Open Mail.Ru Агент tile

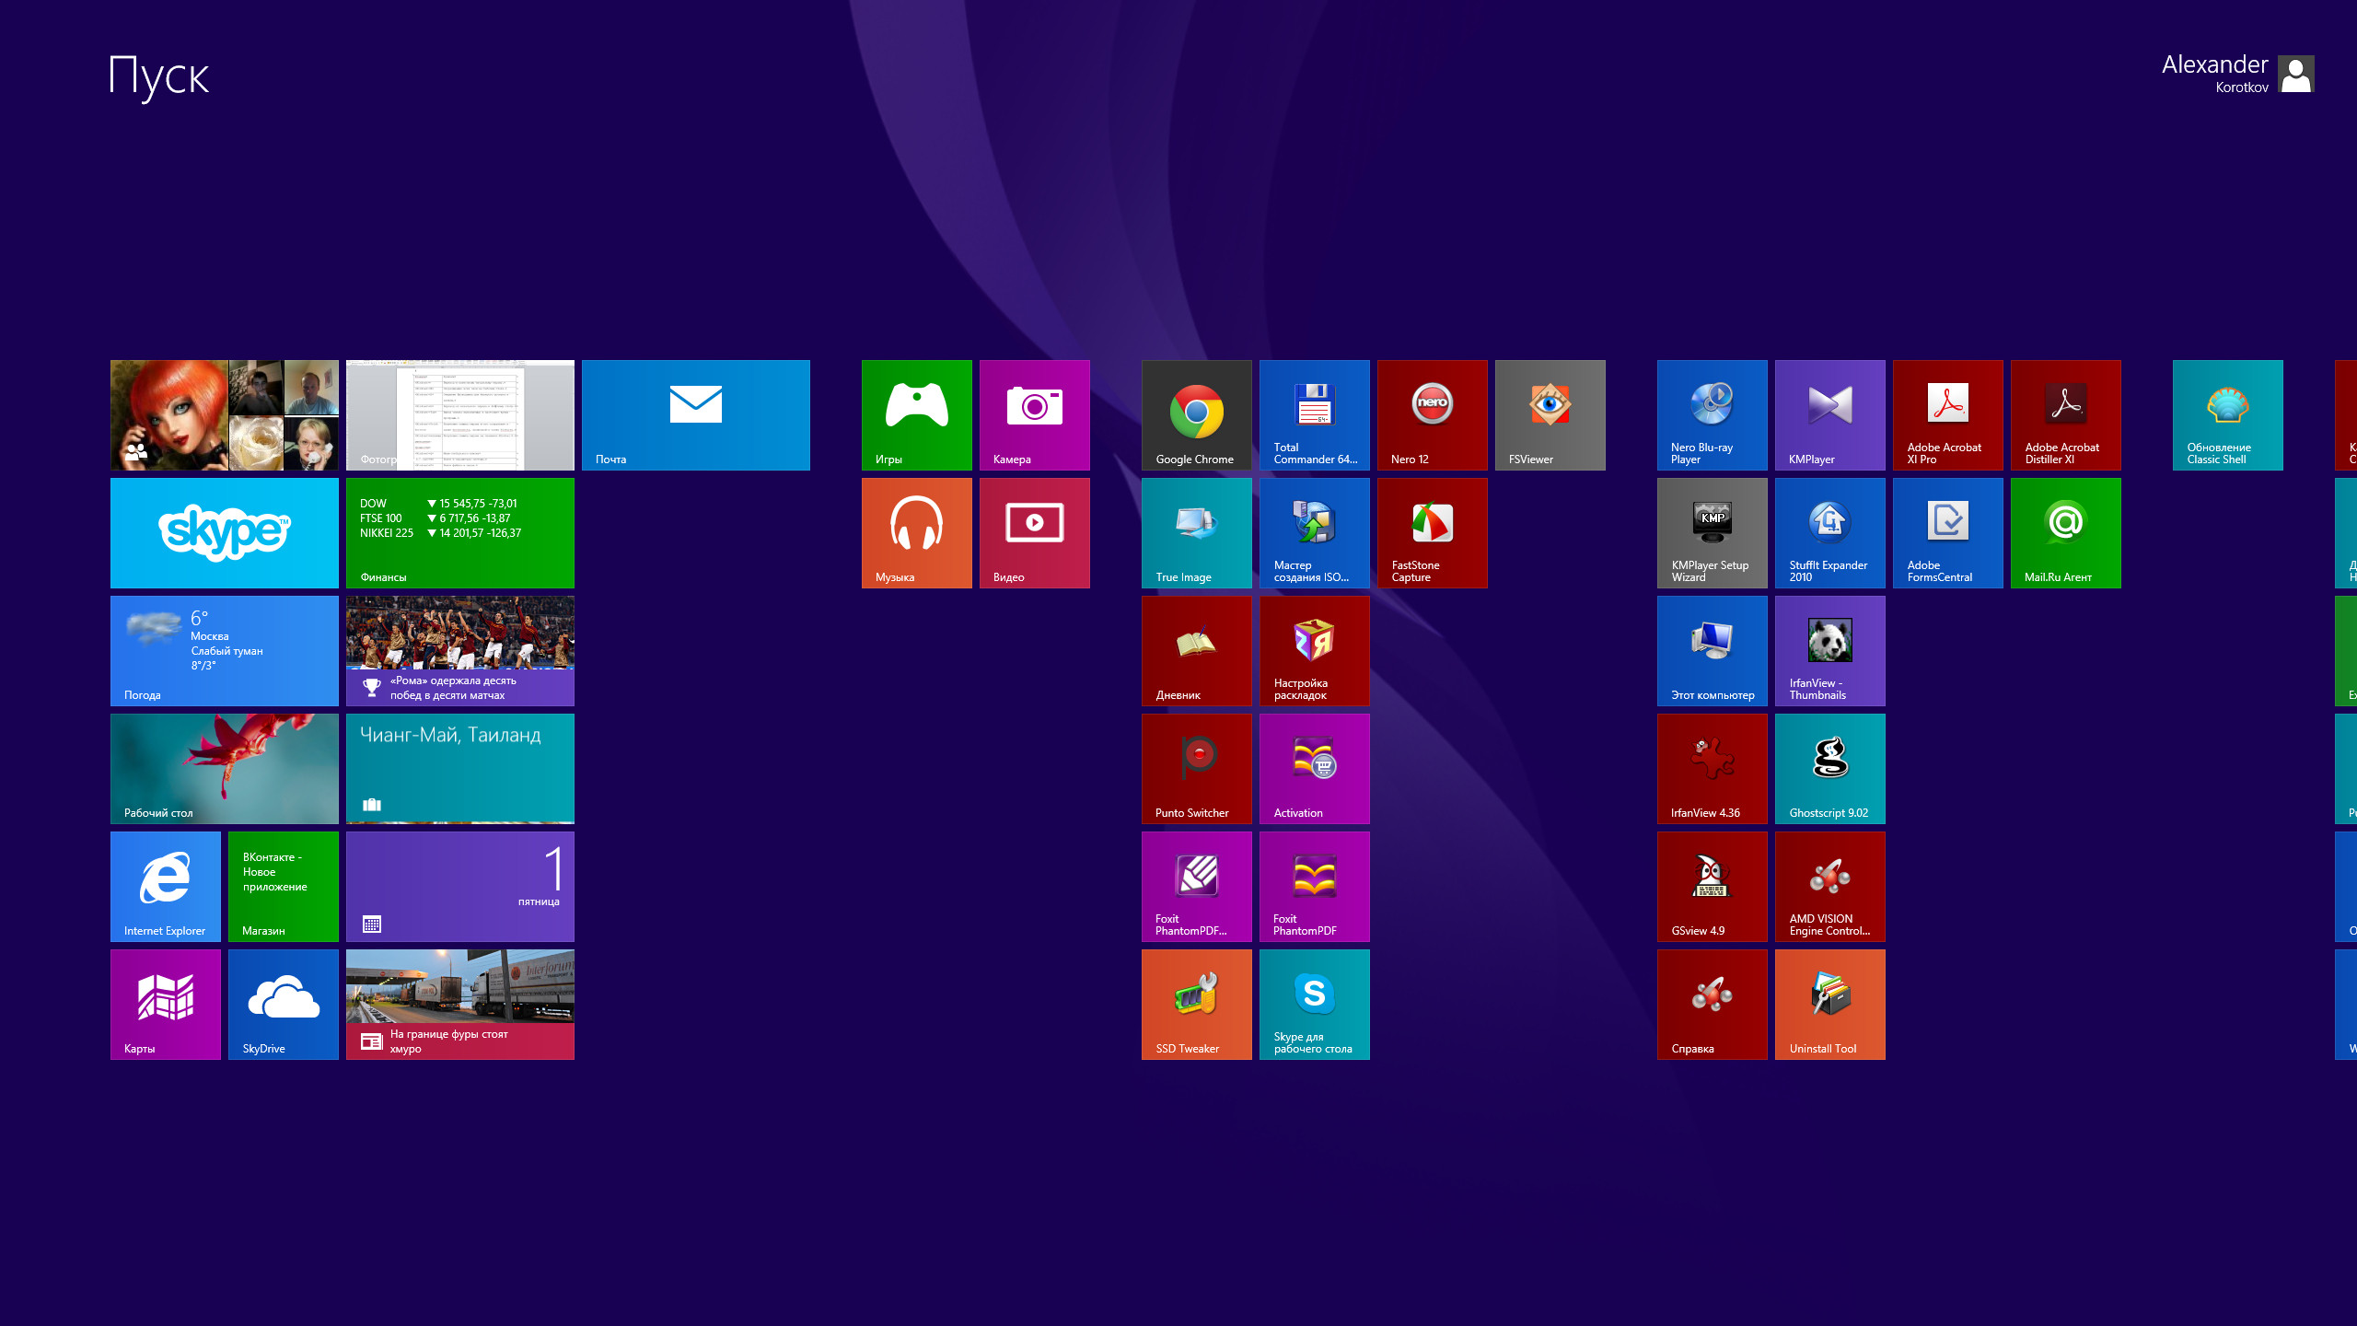(x=2065, y=532)
